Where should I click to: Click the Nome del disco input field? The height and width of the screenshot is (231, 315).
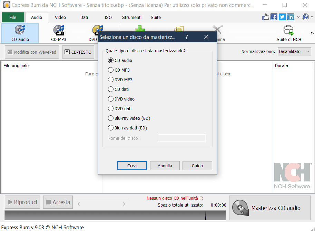[x=181, y=138]
